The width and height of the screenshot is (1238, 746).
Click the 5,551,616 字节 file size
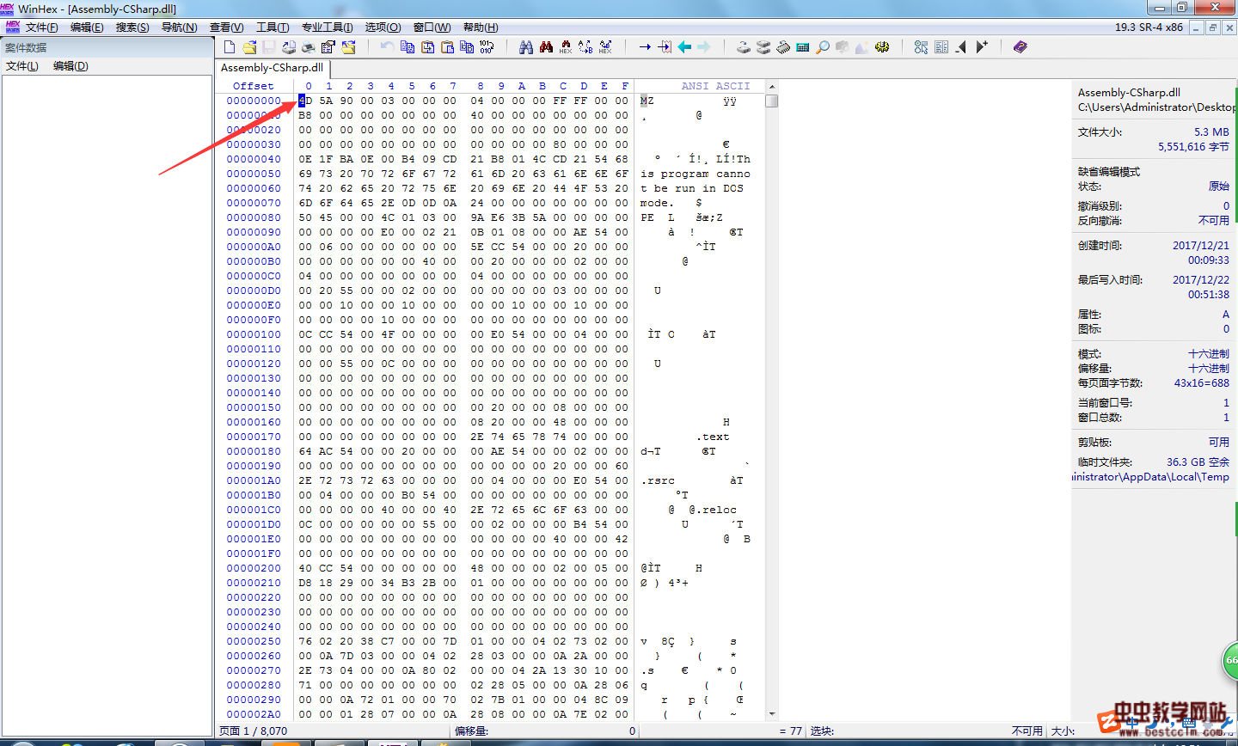(1193, 147)
